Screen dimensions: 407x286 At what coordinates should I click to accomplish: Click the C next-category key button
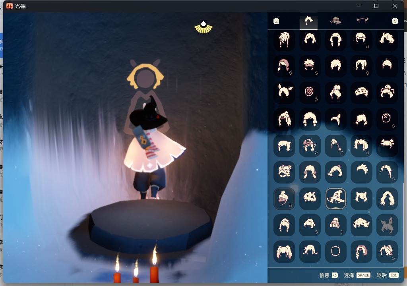395,21
